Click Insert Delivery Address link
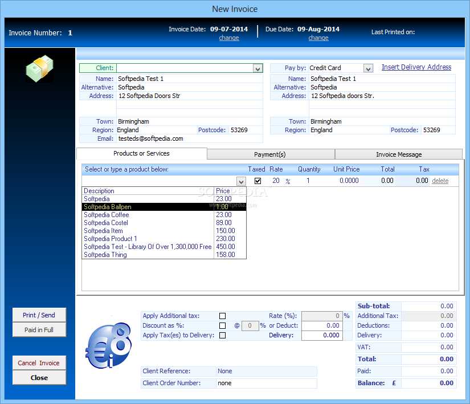This screenshot has width=470, height=404. pyautogui.click(x=416, y=67)
